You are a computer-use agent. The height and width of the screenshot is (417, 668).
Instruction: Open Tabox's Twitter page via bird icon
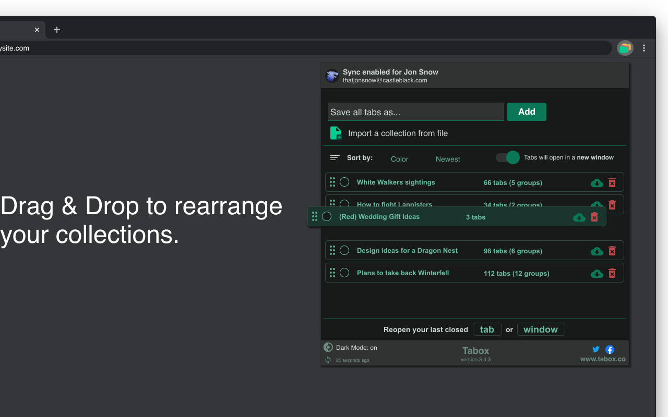point(595,349)
